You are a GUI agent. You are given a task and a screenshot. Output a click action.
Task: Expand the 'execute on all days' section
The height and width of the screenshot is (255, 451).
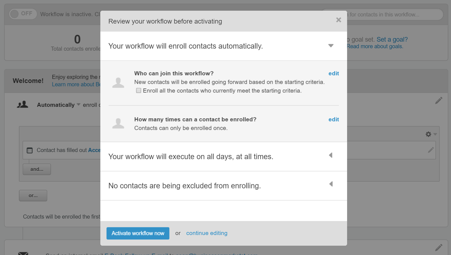[x=331, y=155]
